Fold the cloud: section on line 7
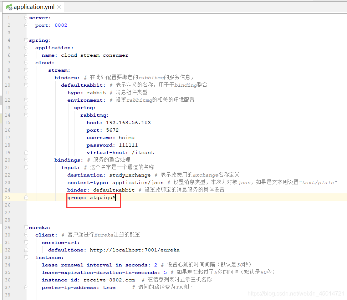The height and width of the screenshot is (300, 347). coord(26,63)
